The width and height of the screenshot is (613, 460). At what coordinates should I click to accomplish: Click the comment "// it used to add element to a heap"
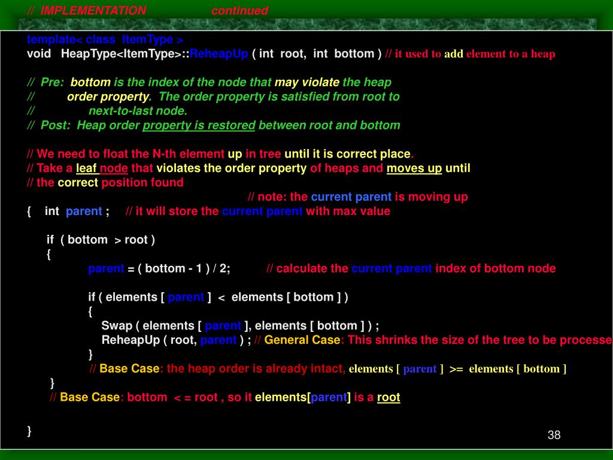click(470, 53)
